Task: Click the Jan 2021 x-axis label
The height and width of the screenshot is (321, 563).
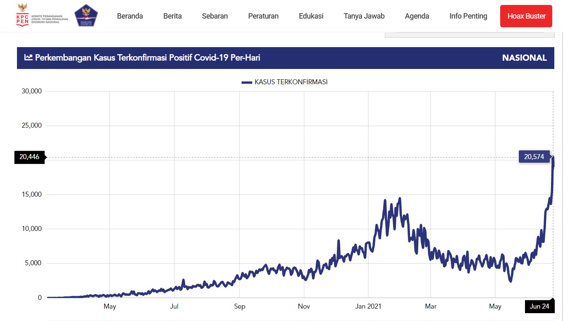Action: pyautogui.click(x=368, y=307)
